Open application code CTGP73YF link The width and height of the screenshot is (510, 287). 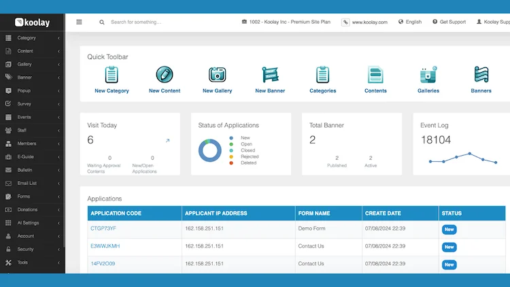pyautogui.click(x=103, y=229)
